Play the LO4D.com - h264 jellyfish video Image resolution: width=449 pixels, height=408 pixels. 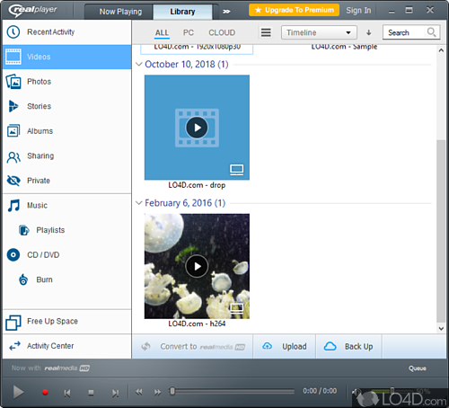tap(197, 266)
